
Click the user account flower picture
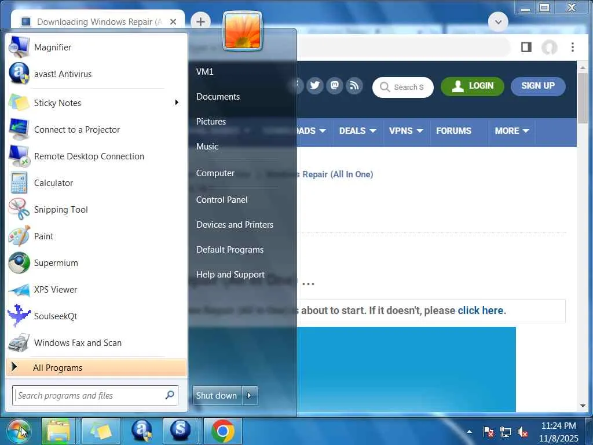[x=243, y=31]
